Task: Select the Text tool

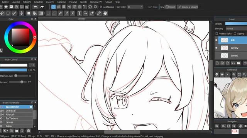Action: (x=80, y=13)
